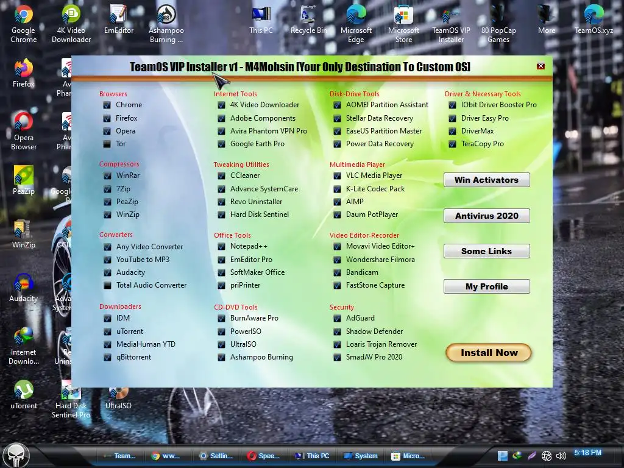Viewport: 624px width, 468px height.
Task: Open 4K Video Downloader desktop icon
Action: (71, 24)
